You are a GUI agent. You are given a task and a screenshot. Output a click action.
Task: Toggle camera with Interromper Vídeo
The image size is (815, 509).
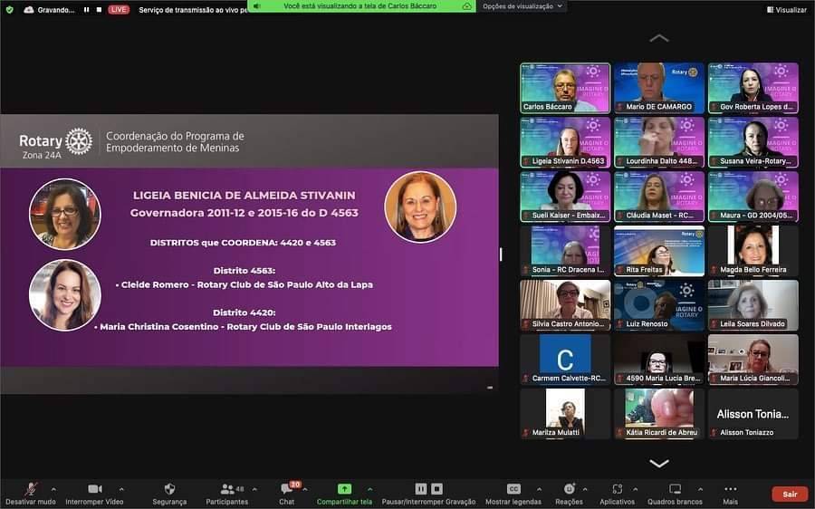(94, 489)
